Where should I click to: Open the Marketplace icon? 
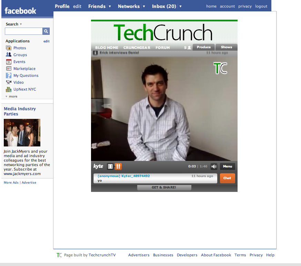[x=9, y=69]
